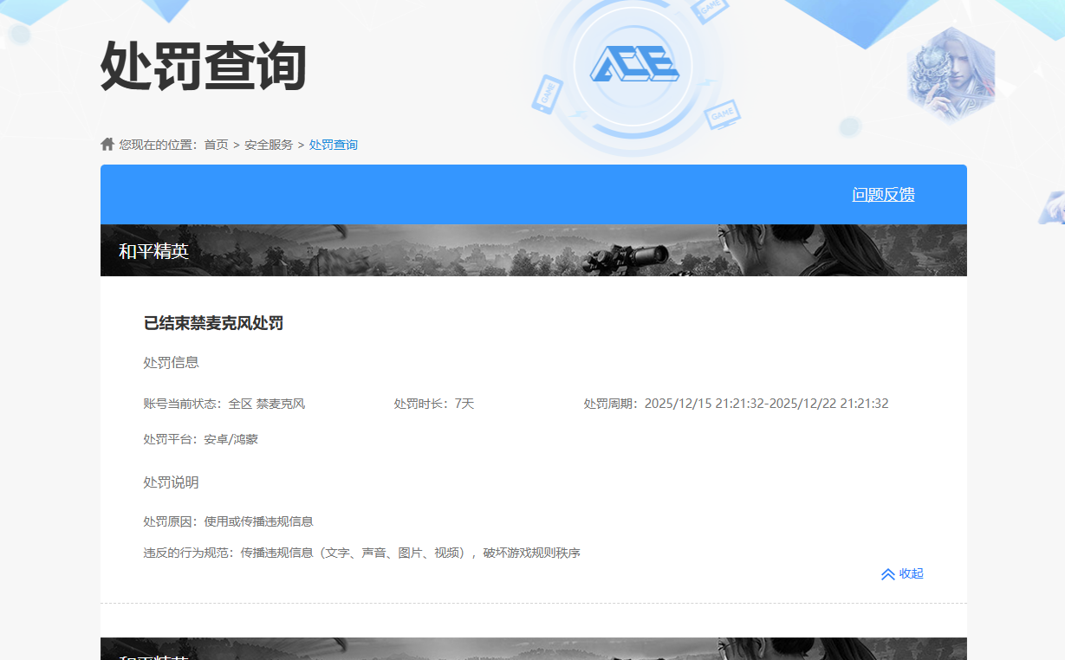Click the 处罚信息 section label
1065x660 pixels.
tap(172, 362)
